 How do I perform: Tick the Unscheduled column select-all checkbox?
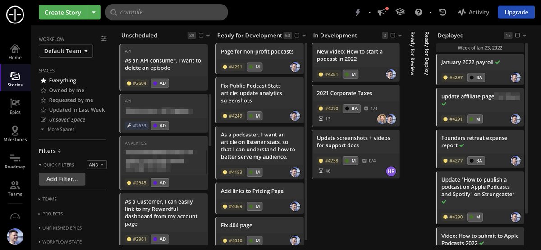(201, 36)
